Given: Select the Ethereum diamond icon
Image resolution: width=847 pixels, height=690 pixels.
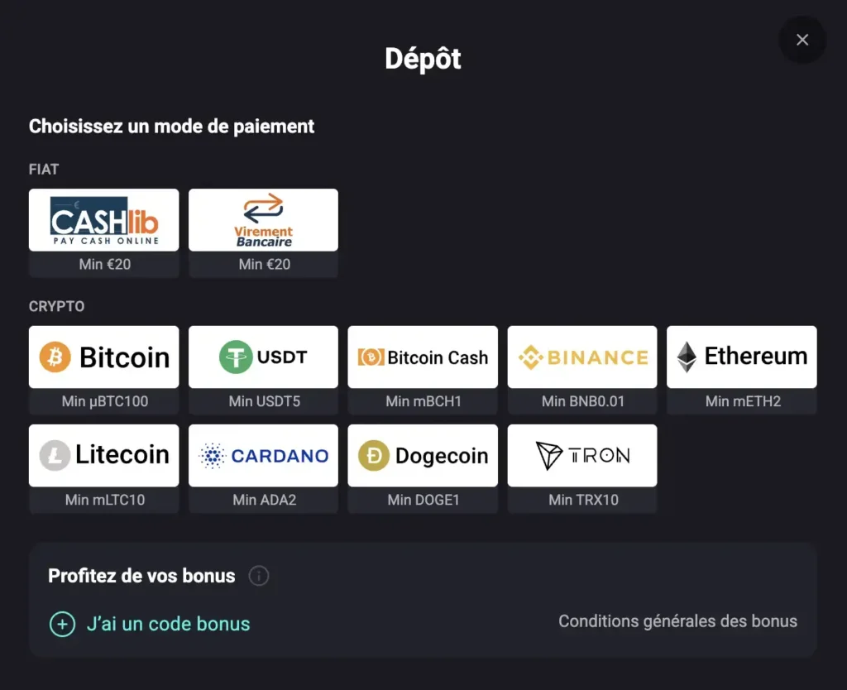Looking at the screenshot, I should click(686, 357).
